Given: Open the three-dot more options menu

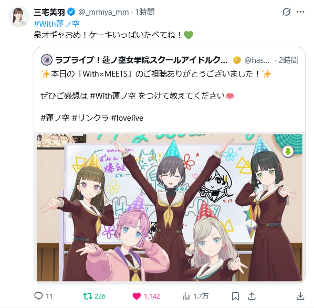Looking at the screenshot, I should [x=300, y=12].
